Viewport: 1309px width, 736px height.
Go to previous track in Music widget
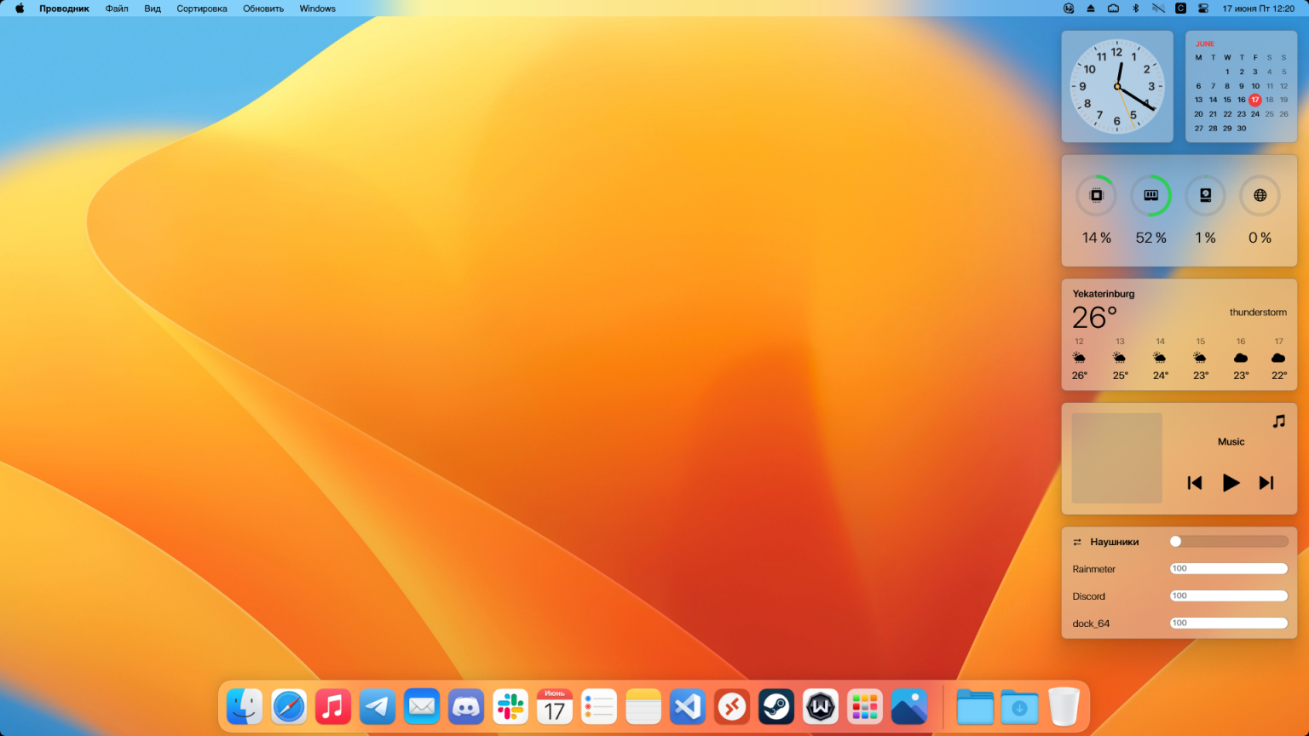pyautogui.click(x=1195, y=483)
